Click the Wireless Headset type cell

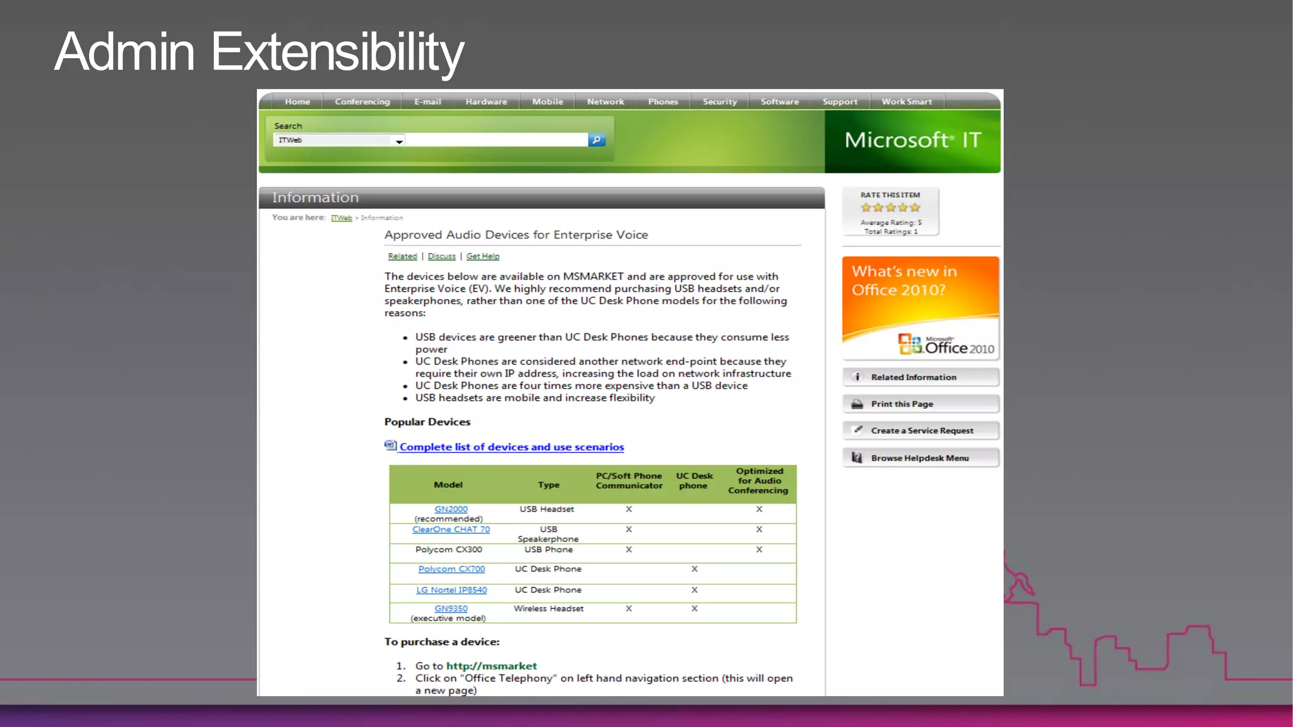(x=549, y=609)
